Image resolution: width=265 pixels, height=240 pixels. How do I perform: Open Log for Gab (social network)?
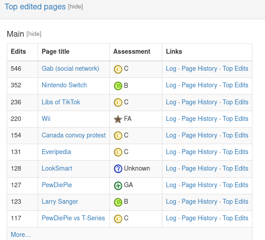[x=171, y=69]
